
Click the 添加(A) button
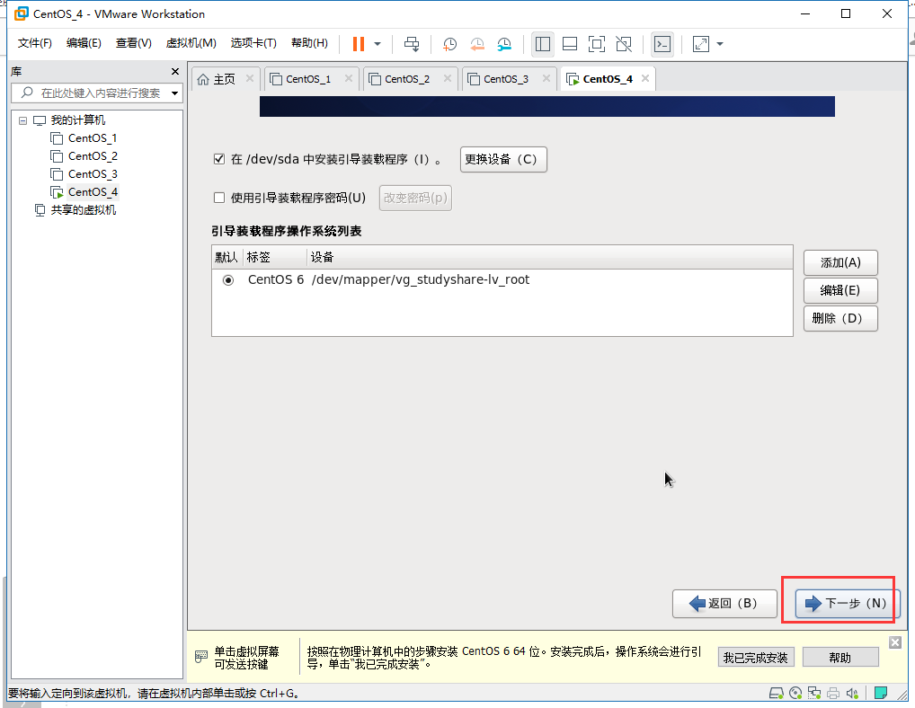click(x=840, y=262)
